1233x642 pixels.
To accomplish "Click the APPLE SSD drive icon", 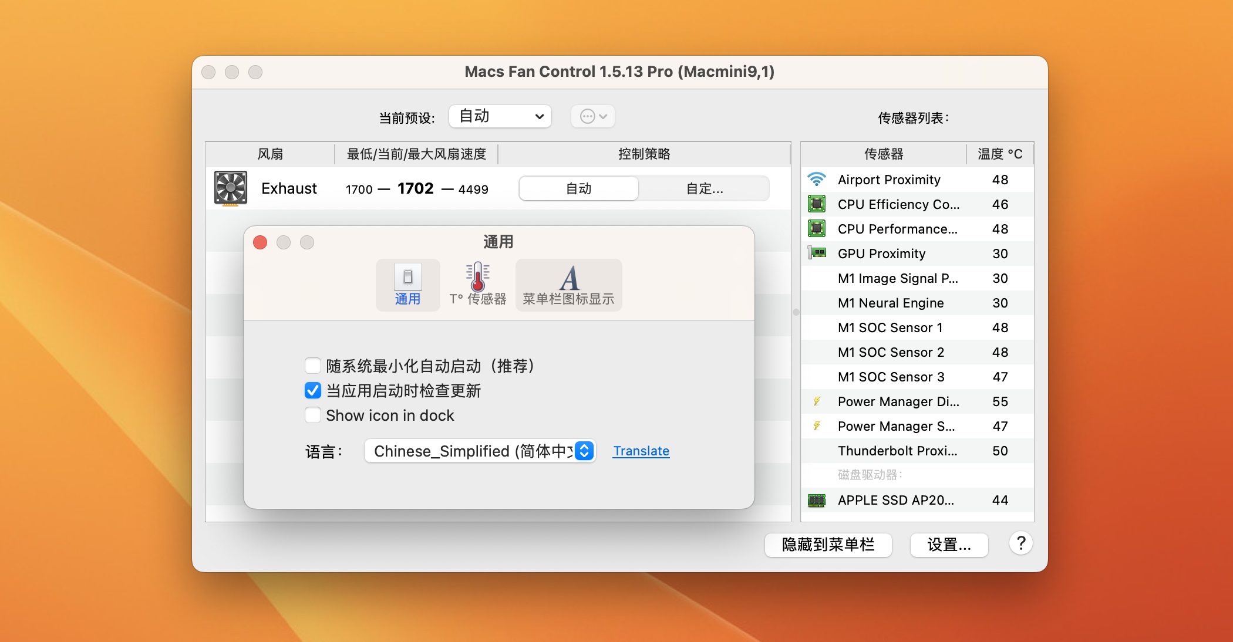I will point(817,500).
